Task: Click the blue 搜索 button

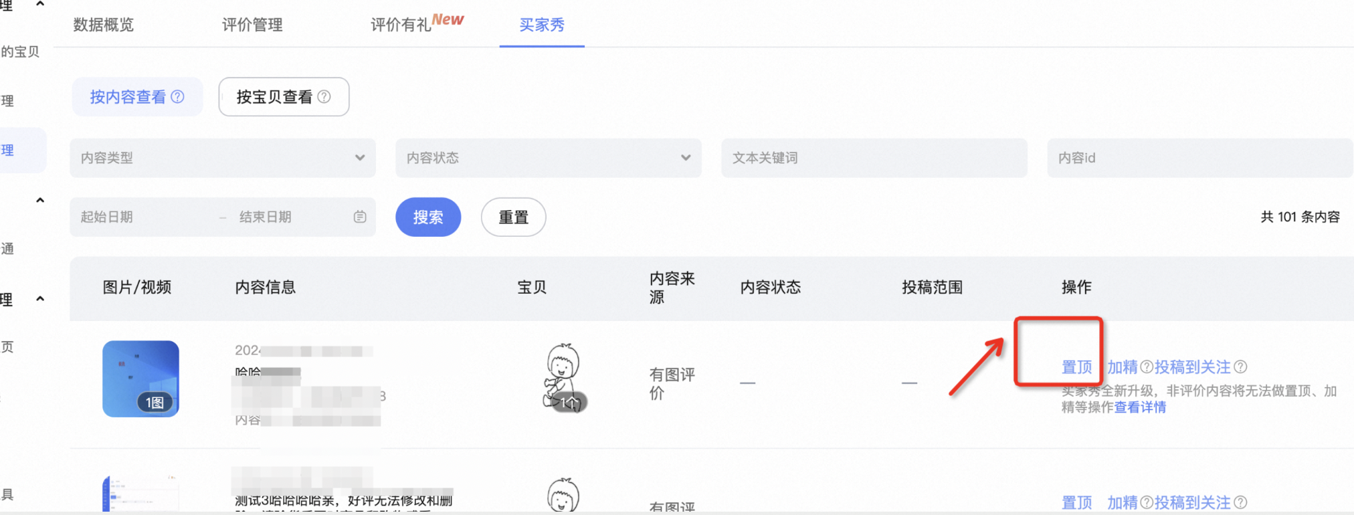Action: point(428,217)
